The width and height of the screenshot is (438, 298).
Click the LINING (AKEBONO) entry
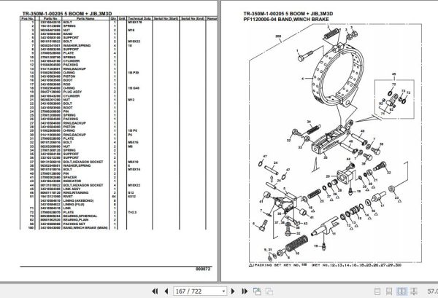coord(78,200)
